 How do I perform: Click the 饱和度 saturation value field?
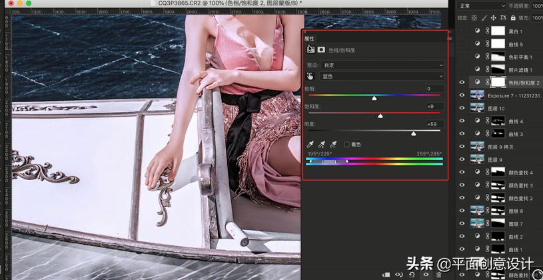435,106
